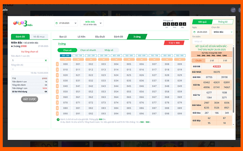The width and height of the screenshot is (243, 151).
Task: Switch to the Bao Lô tab
Action: coord(63,37)
